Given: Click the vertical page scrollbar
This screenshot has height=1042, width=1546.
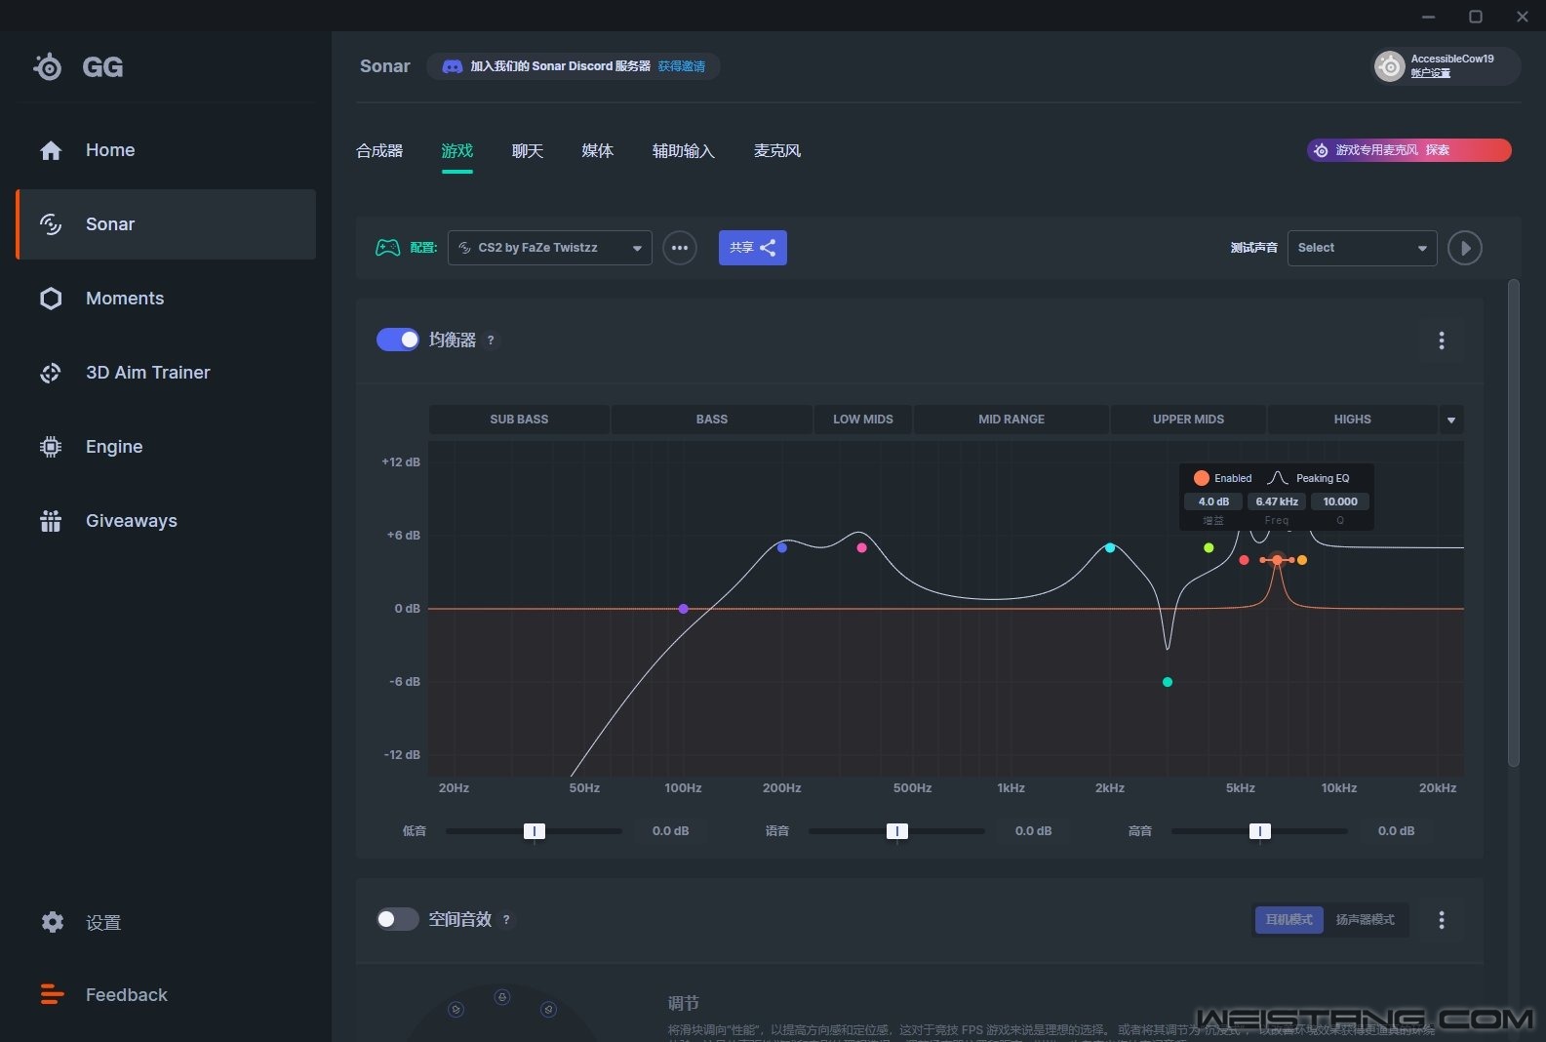Looking at the screenshot, I should coord(1514,523).
